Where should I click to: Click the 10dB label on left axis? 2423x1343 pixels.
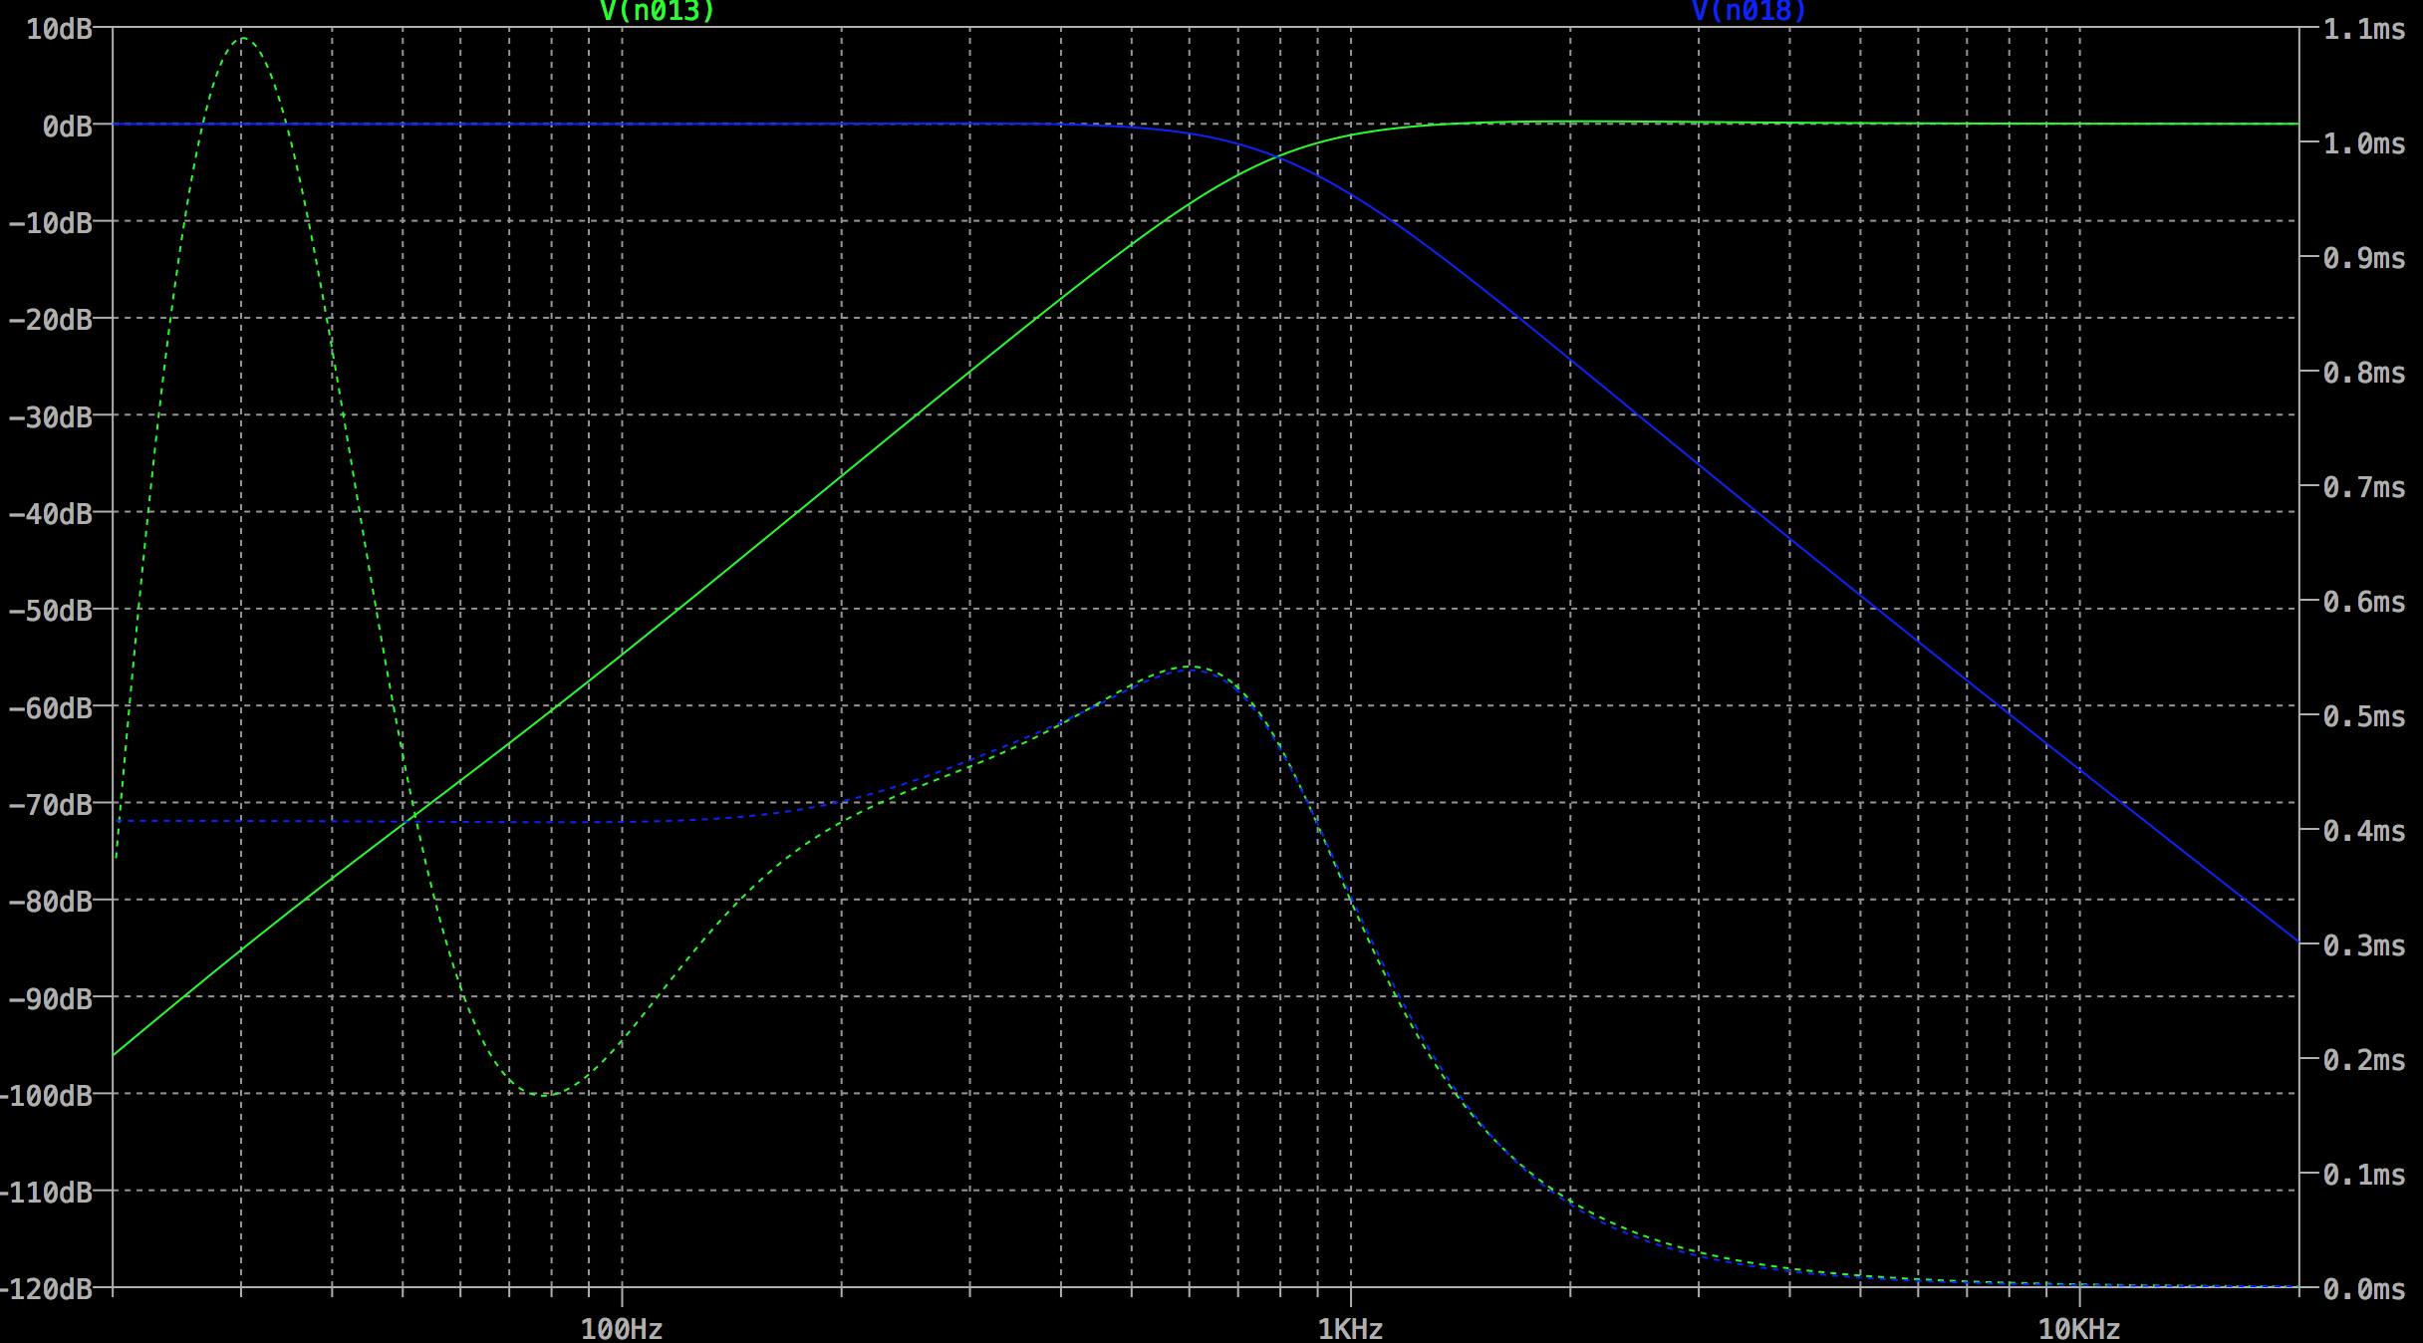click(59, 29)
